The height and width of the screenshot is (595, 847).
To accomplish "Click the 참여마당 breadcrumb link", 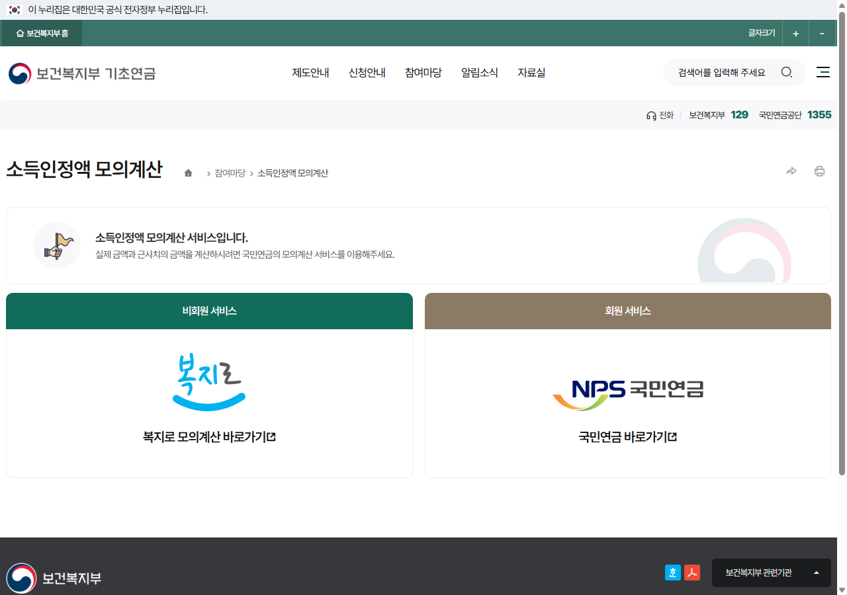I will coord(230,173).
